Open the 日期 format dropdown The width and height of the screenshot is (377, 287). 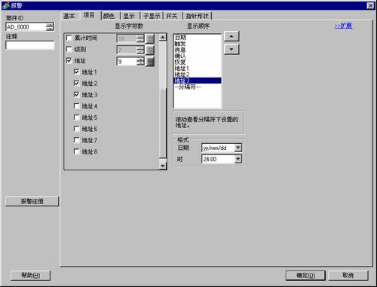point(238,148)
